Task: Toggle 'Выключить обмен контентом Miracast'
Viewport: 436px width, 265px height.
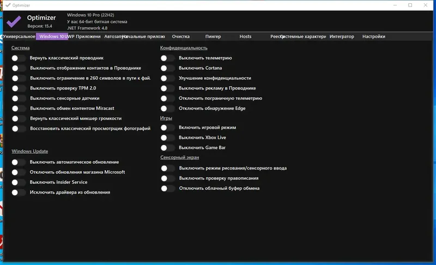Action: (19, 109)
